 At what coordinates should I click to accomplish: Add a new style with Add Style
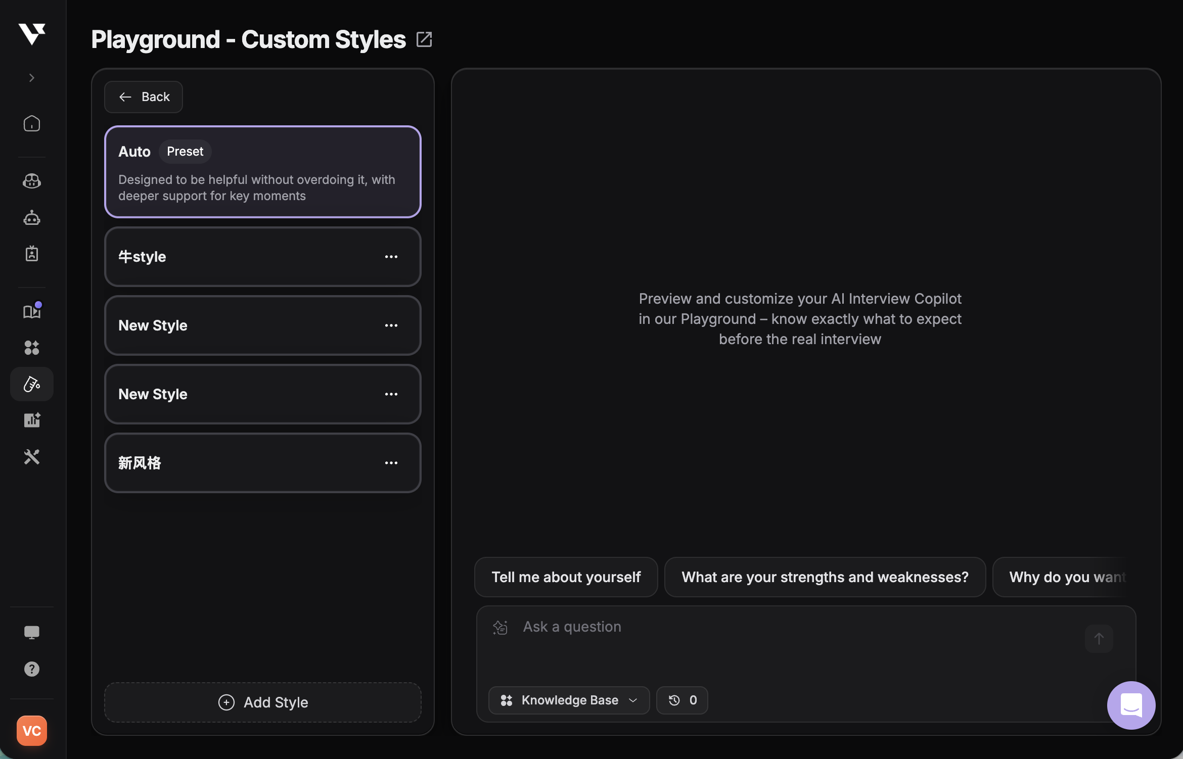[x=263, y=702]
